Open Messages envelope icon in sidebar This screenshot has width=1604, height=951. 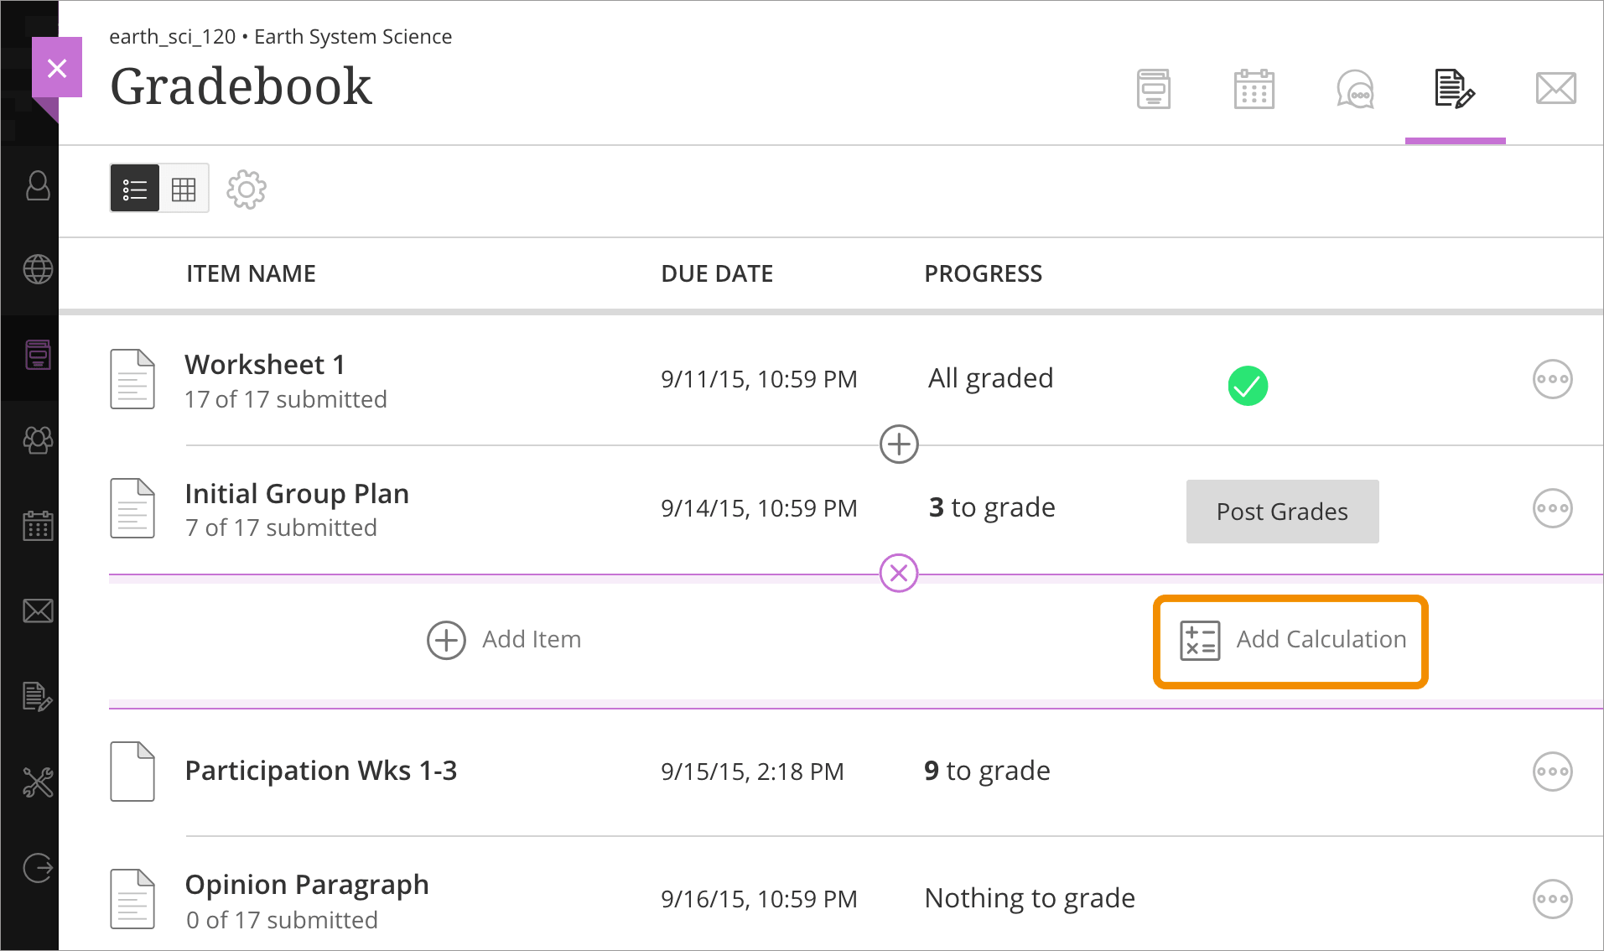[x=38, y=611]
